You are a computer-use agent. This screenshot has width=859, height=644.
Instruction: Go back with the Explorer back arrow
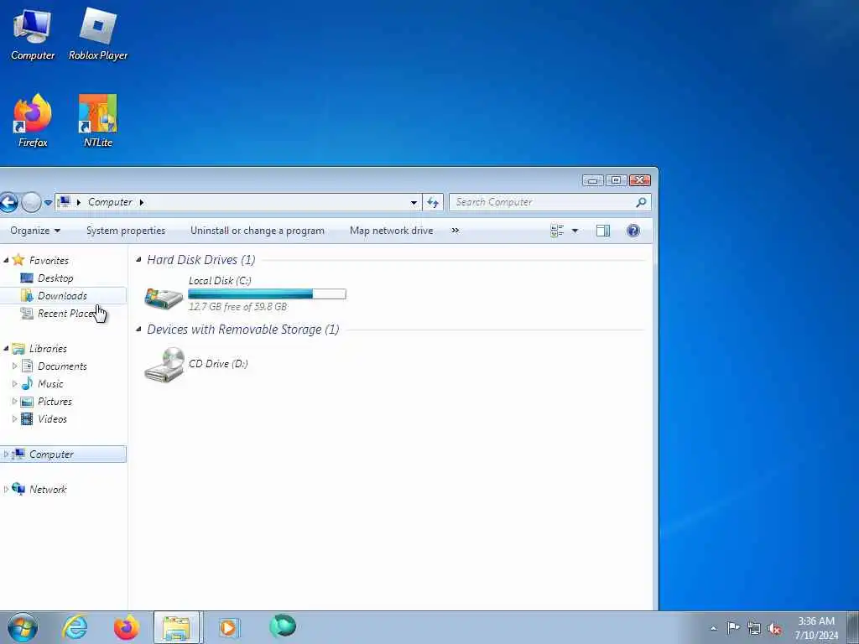(8, 203)
